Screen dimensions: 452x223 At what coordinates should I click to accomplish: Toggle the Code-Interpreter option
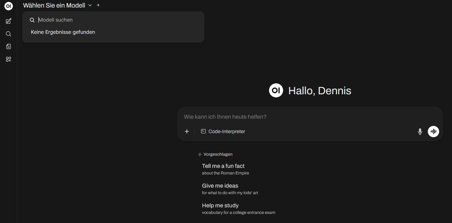223,132
